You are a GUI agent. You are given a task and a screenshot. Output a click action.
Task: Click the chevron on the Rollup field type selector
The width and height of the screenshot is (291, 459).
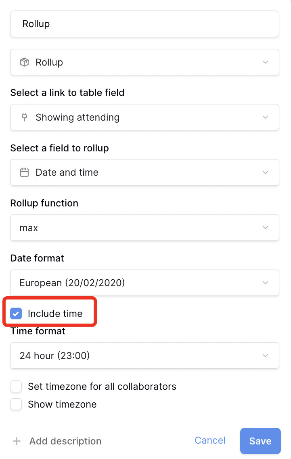click(265, 62)
